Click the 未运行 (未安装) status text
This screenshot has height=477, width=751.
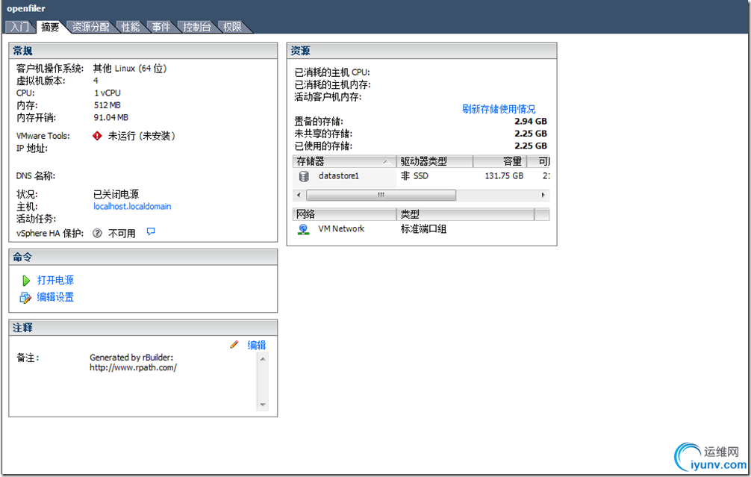[142, 136]
